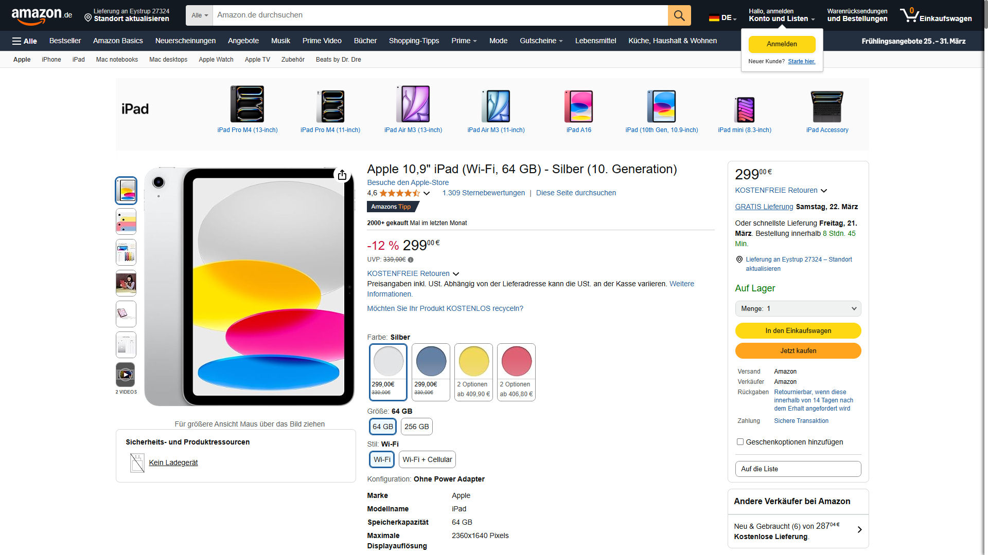Click the yellow Anmelden button
This screenshot has width=988, height=555.
click(782, 44)
